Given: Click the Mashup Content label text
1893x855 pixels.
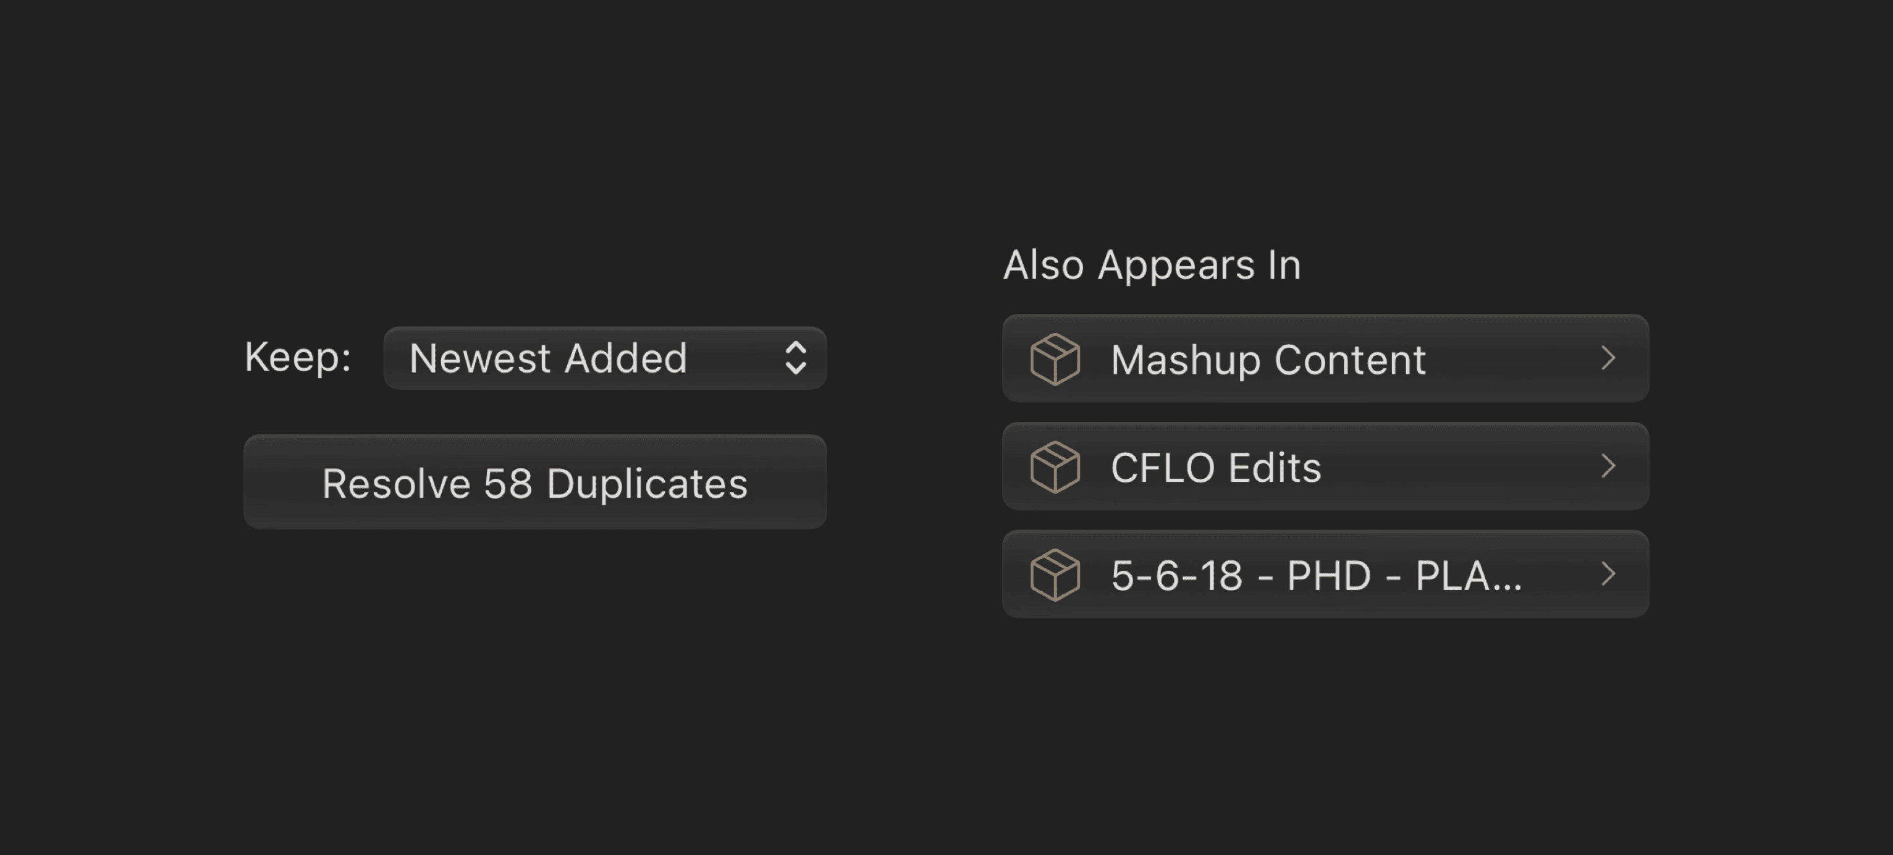Looking at the screenshot, I should coord(1268,360).
